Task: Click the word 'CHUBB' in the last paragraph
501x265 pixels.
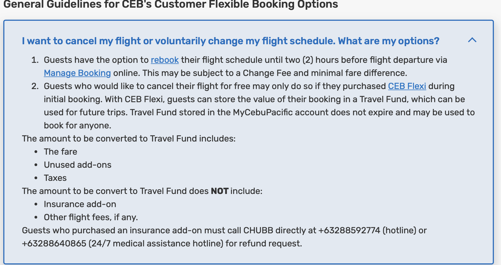Action: click(x=258, y=230)
